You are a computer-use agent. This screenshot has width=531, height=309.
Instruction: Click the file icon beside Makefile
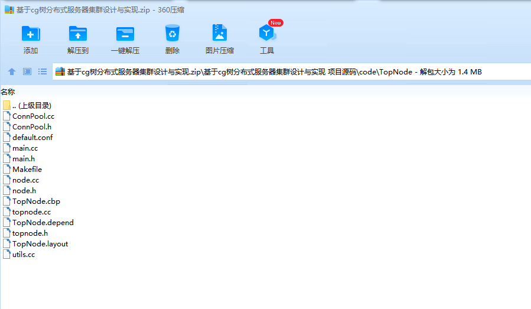(x=6, y=169)
